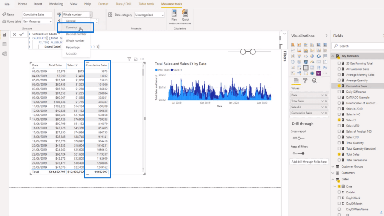Select the line chart visualization

(292, 51)
